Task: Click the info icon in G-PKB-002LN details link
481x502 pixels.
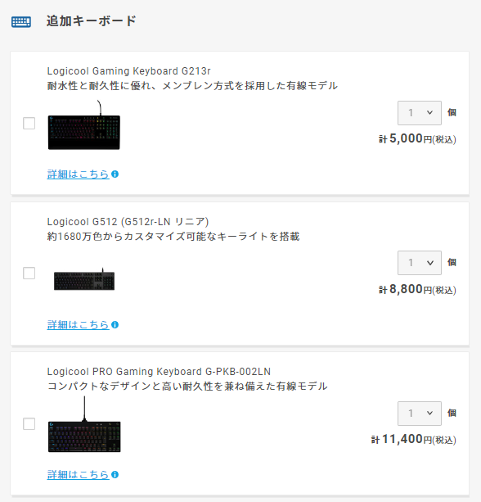Action: tap(115, 474)
